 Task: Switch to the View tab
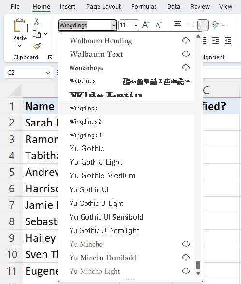click(226, 7)
